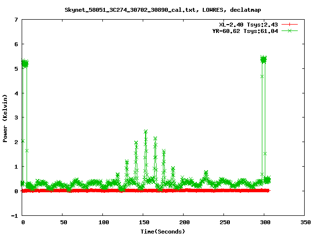
Task: Click the y-axis tick label 5
Action: pyautogui.click(x=16, y=69)
